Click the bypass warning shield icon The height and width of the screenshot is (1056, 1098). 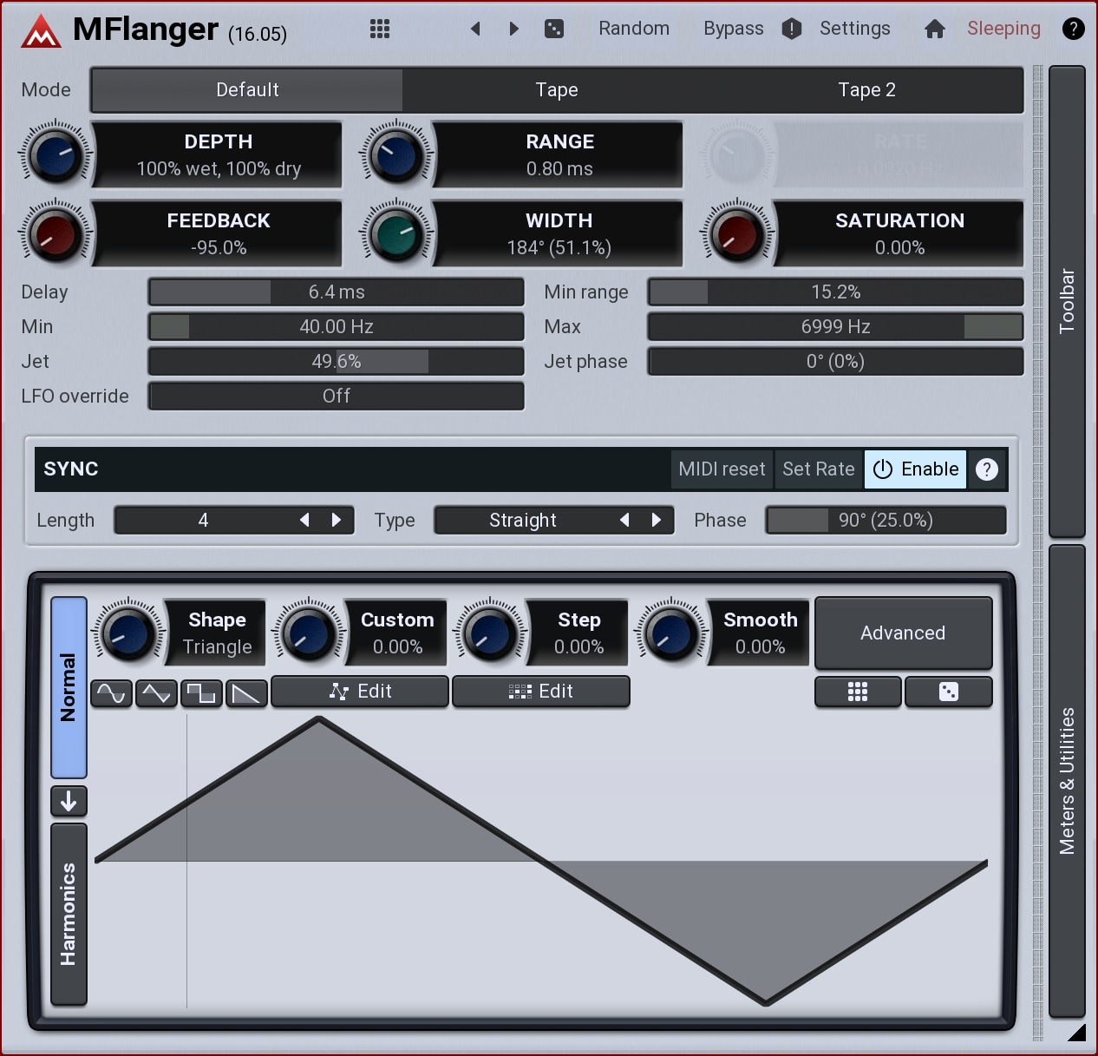(x=792, y=29)
